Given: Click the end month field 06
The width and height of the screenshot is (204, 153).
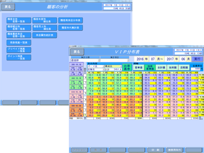Looking at the screenshot, I should 183,59.
